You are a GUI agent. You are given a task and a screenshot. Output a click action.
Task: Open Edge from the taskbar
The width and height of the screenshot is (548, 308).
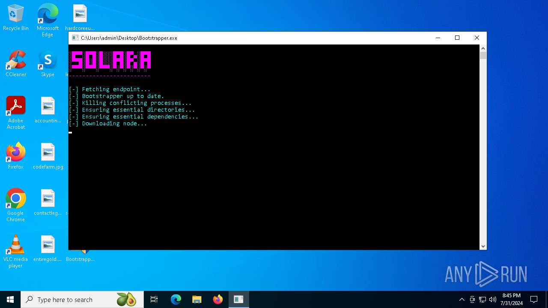point(176,299)
